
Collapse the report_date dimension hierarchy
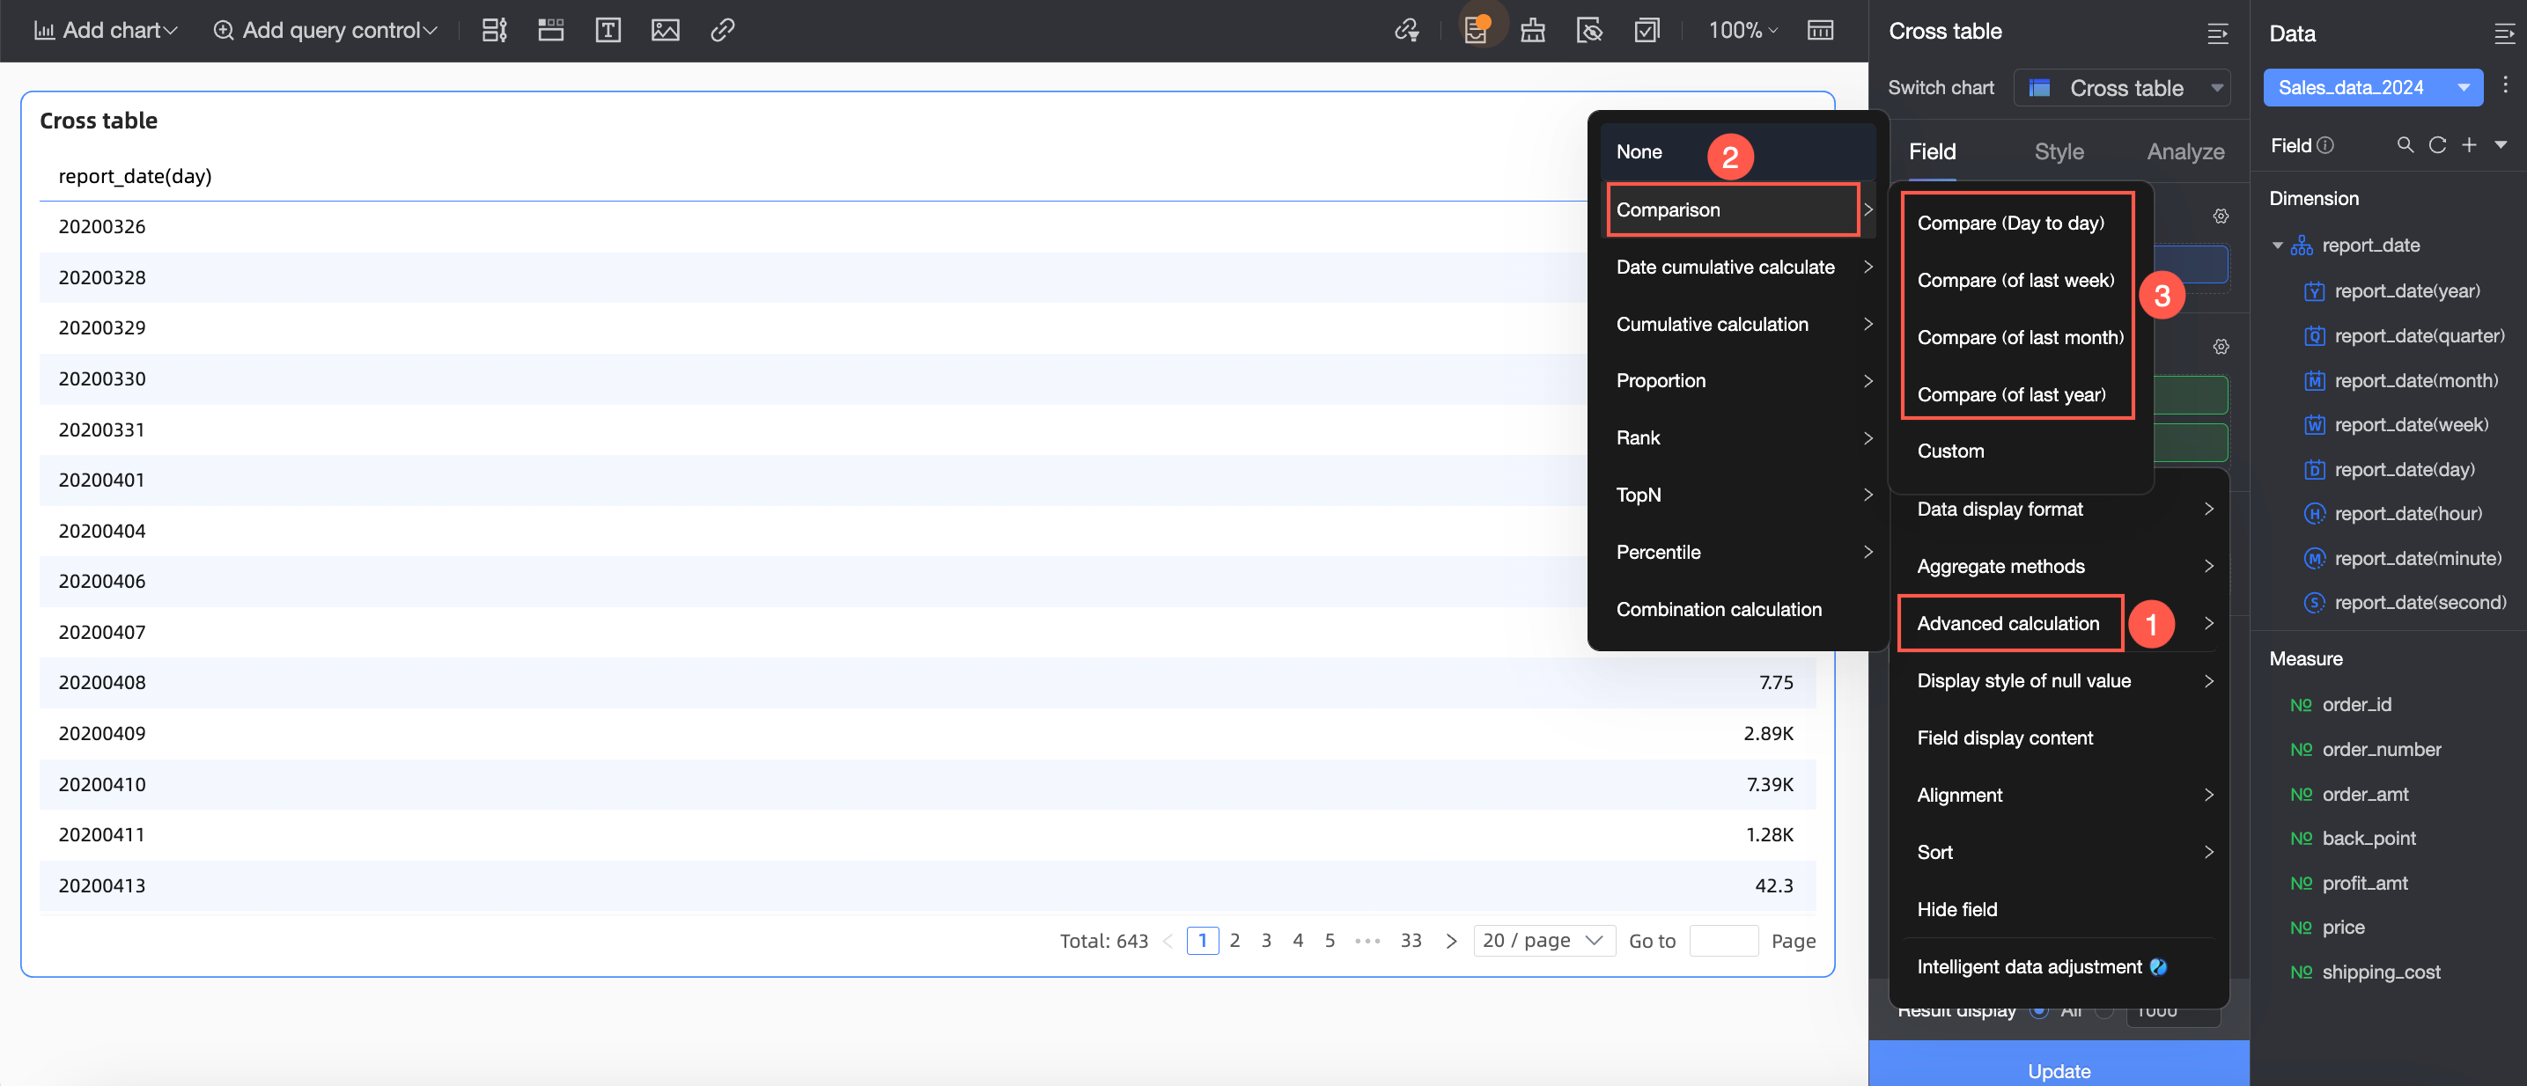pos(2277,245)
